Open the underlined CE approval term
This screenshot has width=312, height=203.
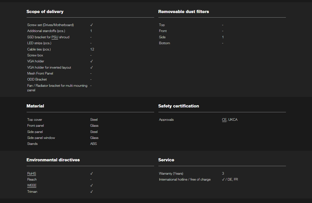pos(224,120)
